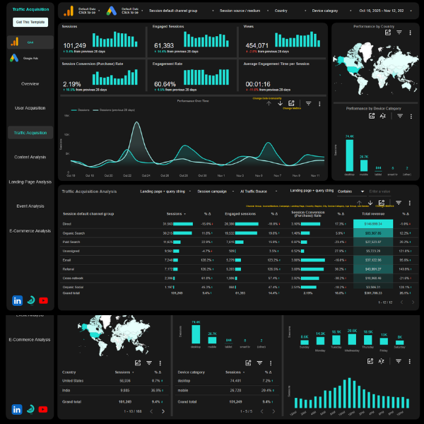The image size is (424, 424).
Task: Open optional metrics on Performance by Device Category
Action: tap(372, 116)
